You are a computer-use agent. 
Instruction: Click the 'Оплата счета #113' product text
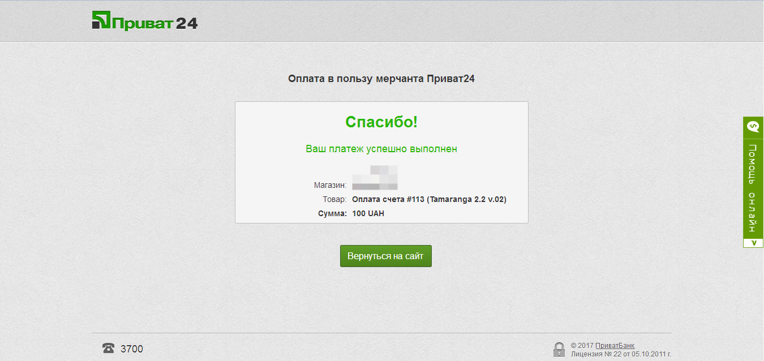coord(429,199)
